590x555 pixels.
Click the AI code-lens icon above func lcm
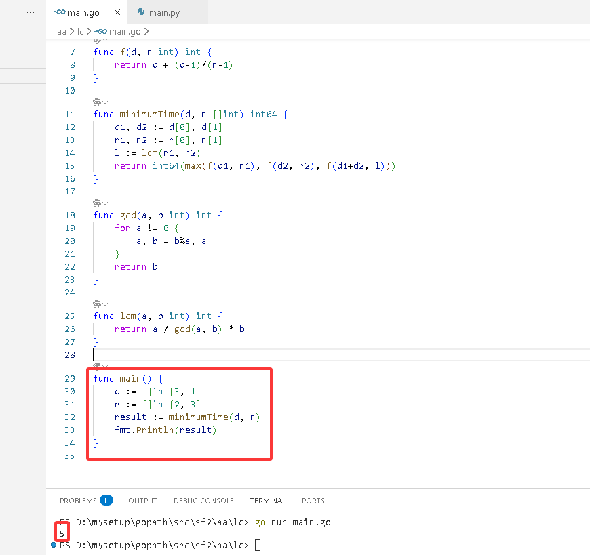97,304
